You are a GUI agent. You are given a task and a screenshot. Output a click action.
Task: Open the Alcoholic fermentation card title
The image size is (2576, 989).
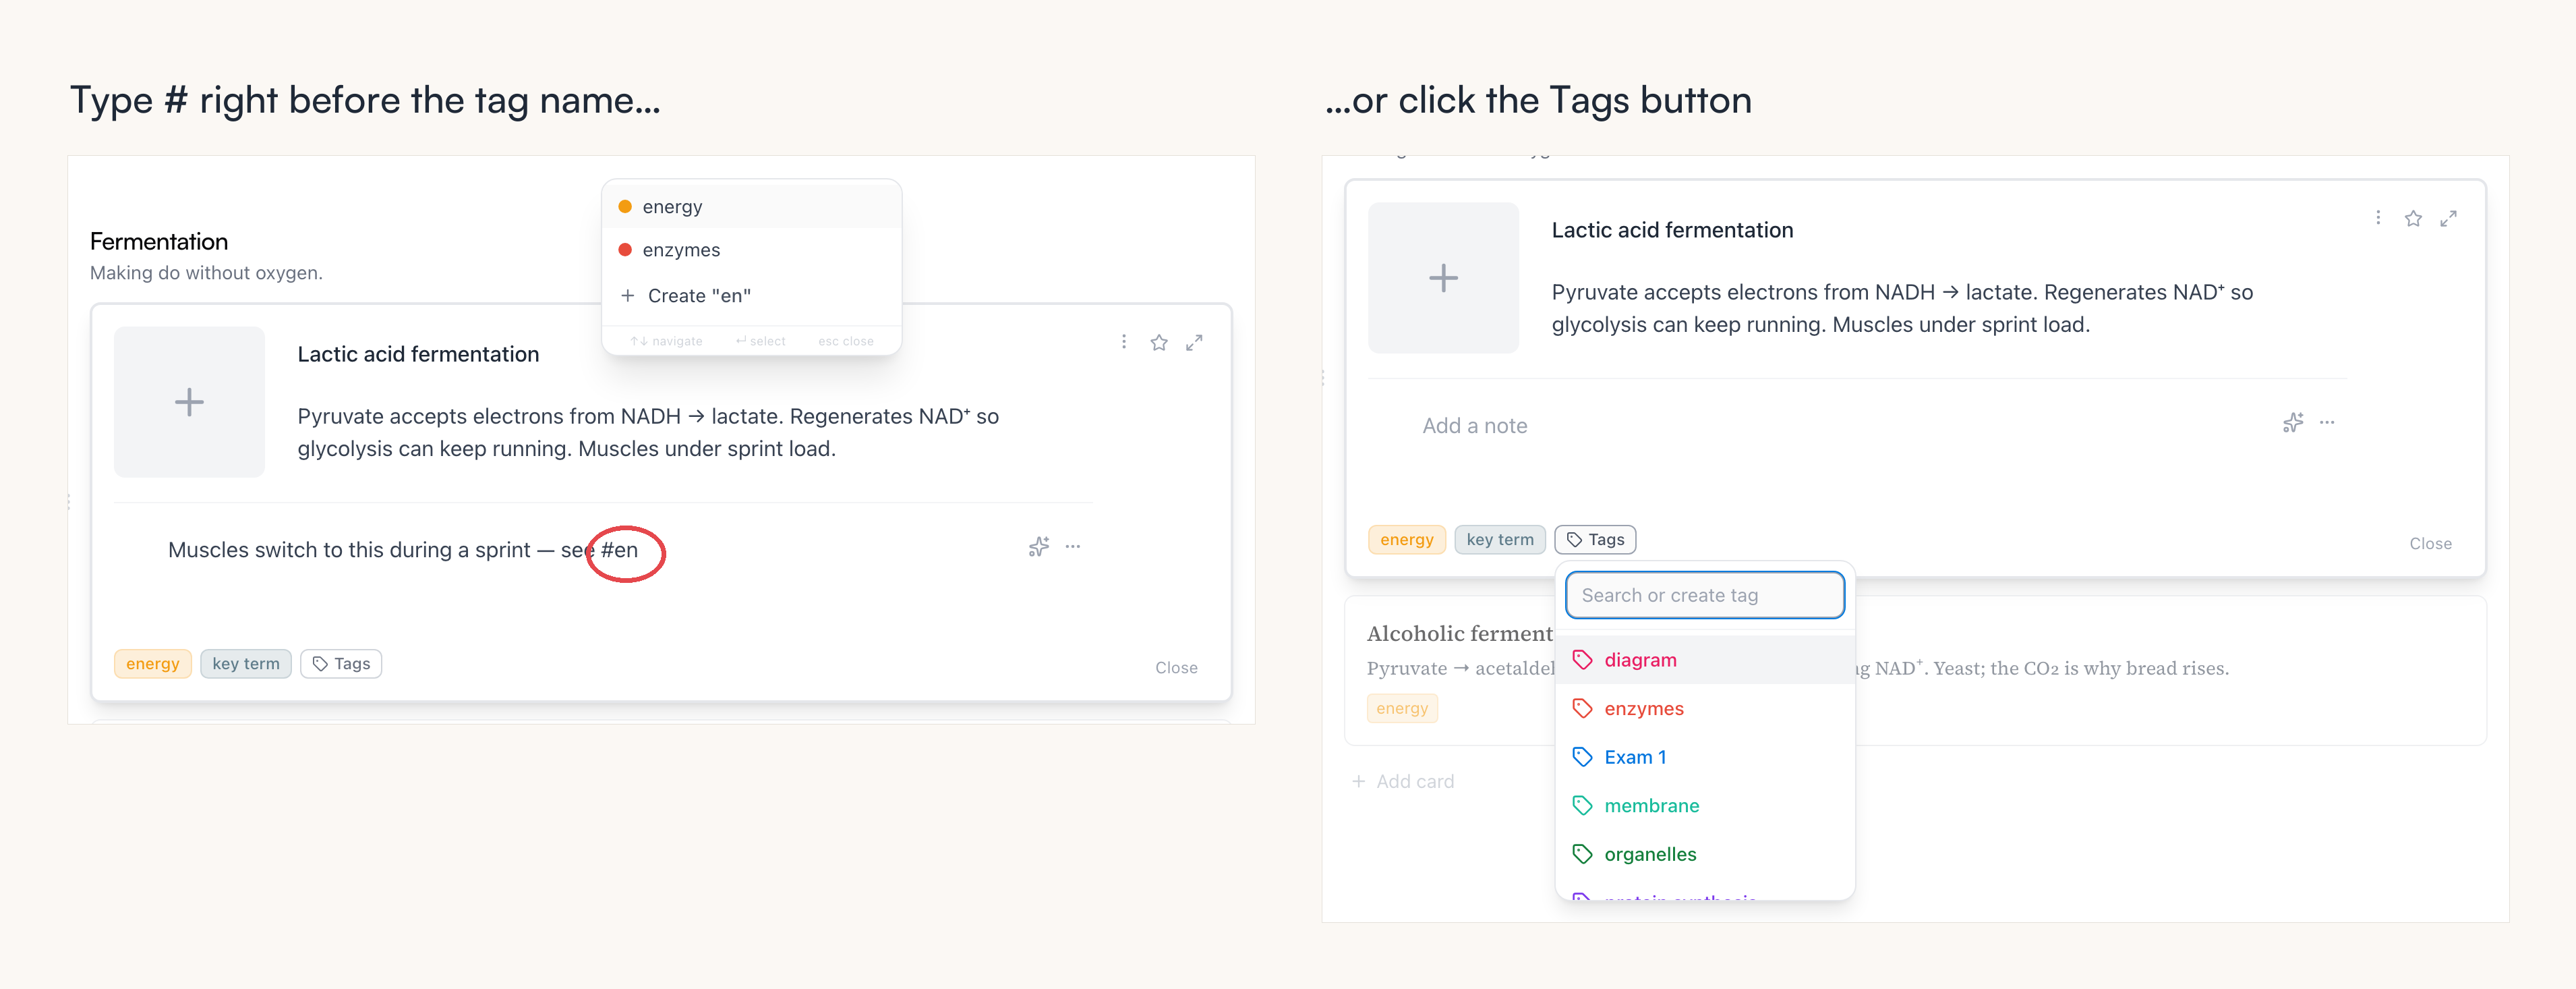[x=1460, y=633]
